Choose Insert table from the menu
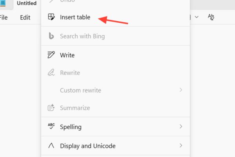 [x=75, y=17]
